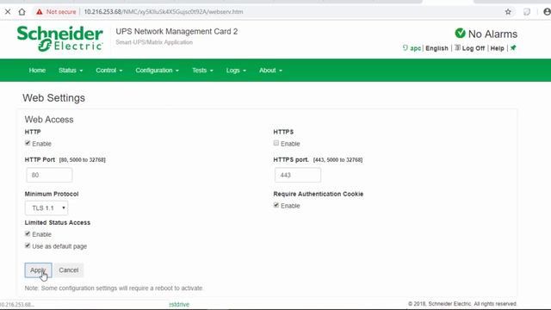Toggle Use as default page checkbox

pos(28,245)
